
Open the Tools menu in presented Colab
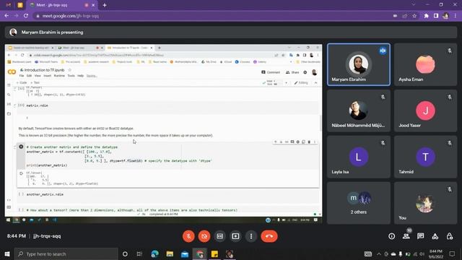tap(71, 76)
